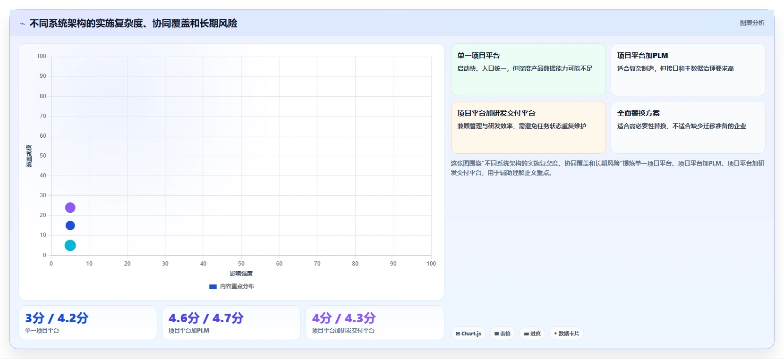Click the 影响强度 x-axis title
Image resolution: width=784 pixels, height=359 pixels.
[x=241, y=274]
